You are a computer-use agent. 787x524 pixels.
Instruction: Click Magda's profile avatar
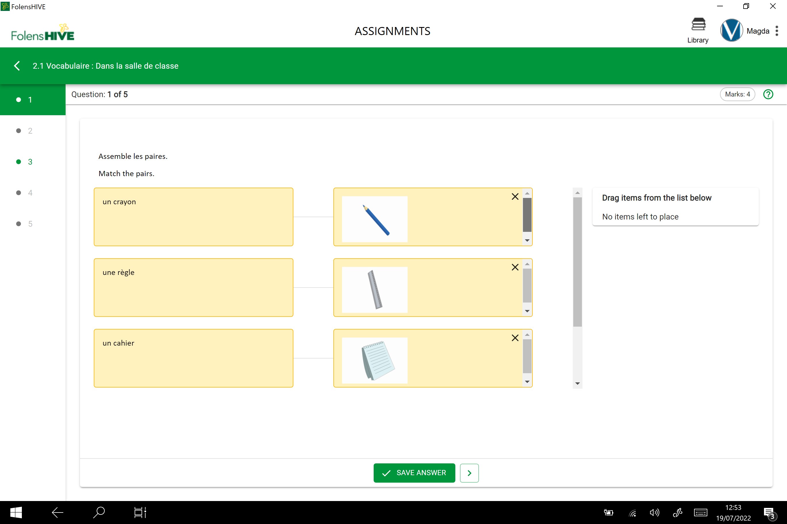[x=731, y=30]
